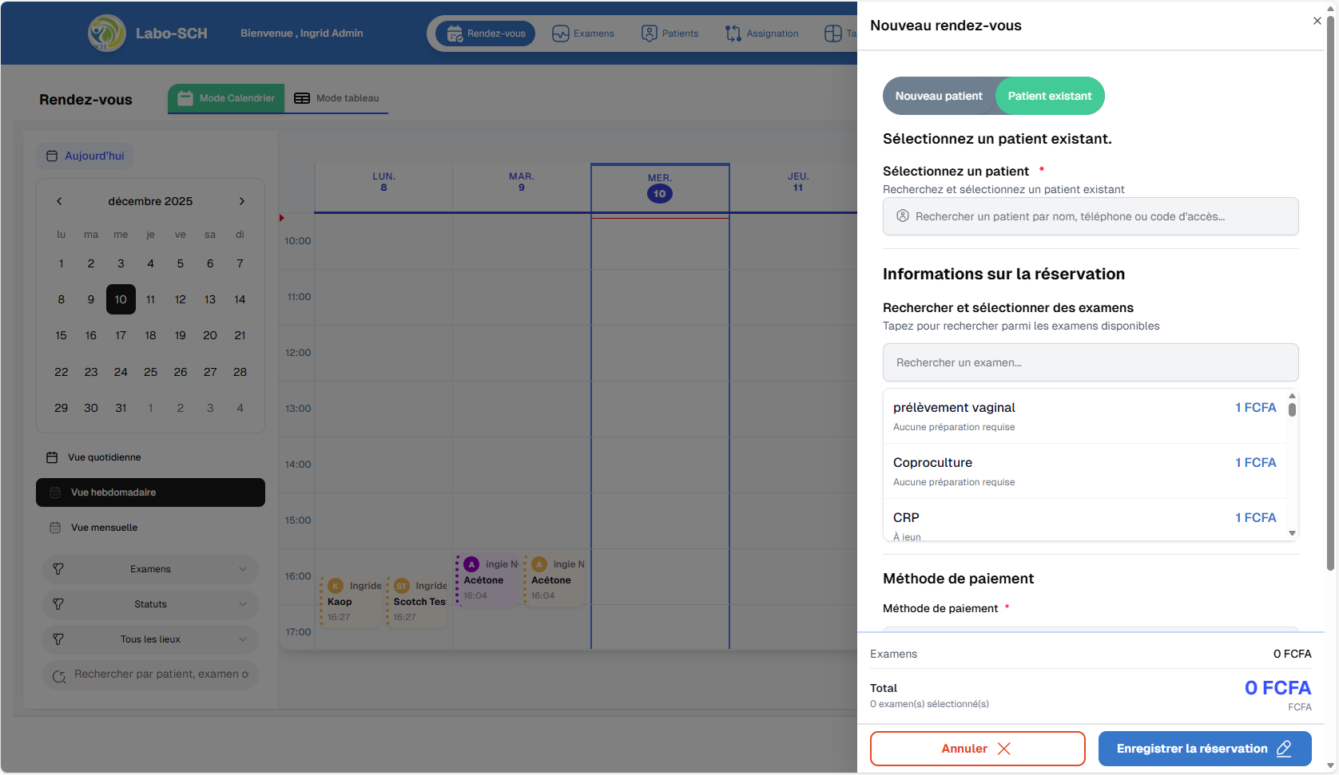
Task: Switch to Mode Calendrier tab
Action: coord(226,97)
